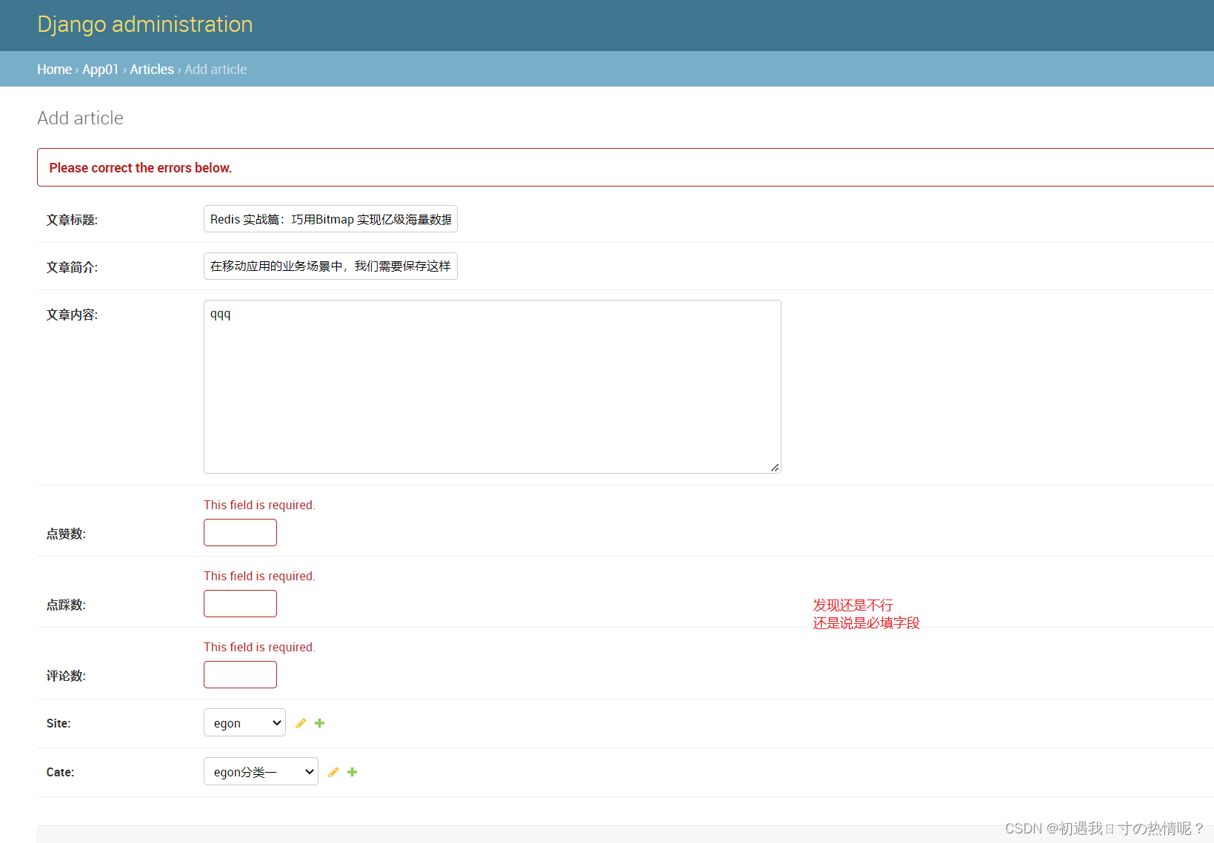Viewport: 1214px width, 843px height.
Task: Focus the 文章简介 input field
Action: pyautogui.click(x=330, y=266)
